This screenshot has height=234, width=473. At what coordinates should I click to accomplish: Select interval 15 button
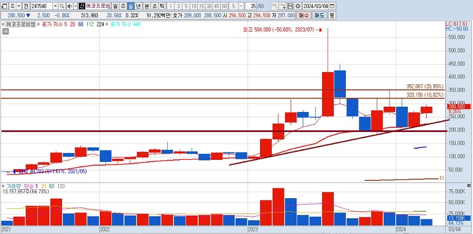coord(201,6)
